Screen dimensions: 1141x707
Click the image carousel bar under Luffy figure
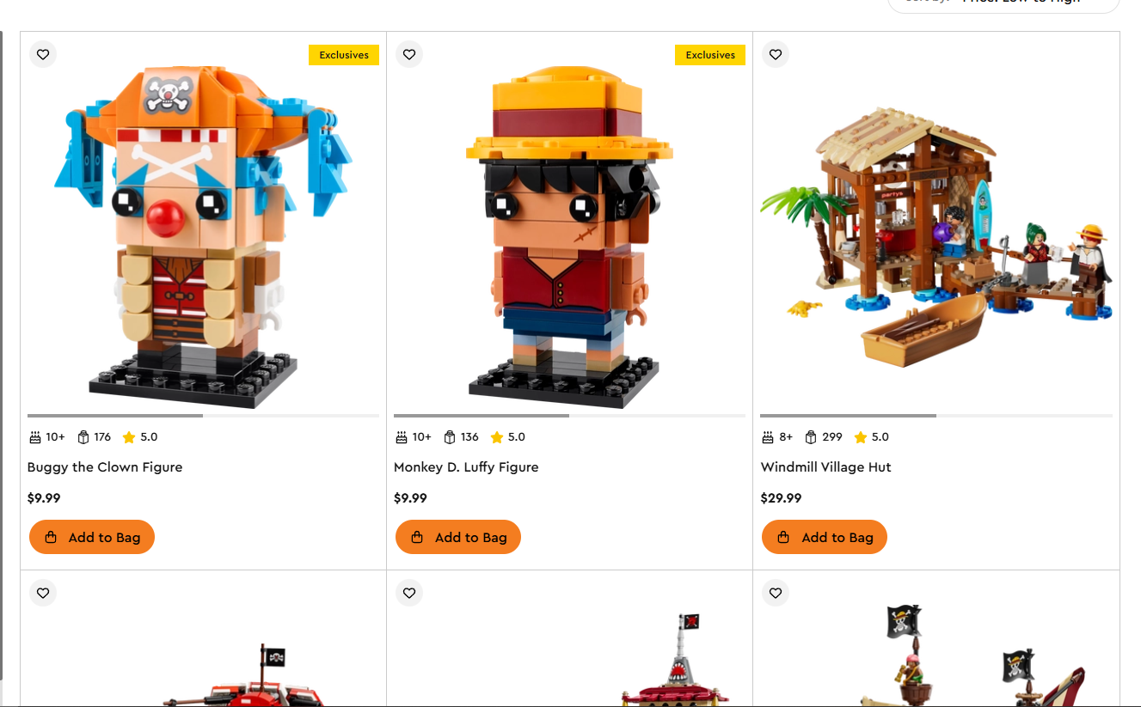[x=569, y=416]
